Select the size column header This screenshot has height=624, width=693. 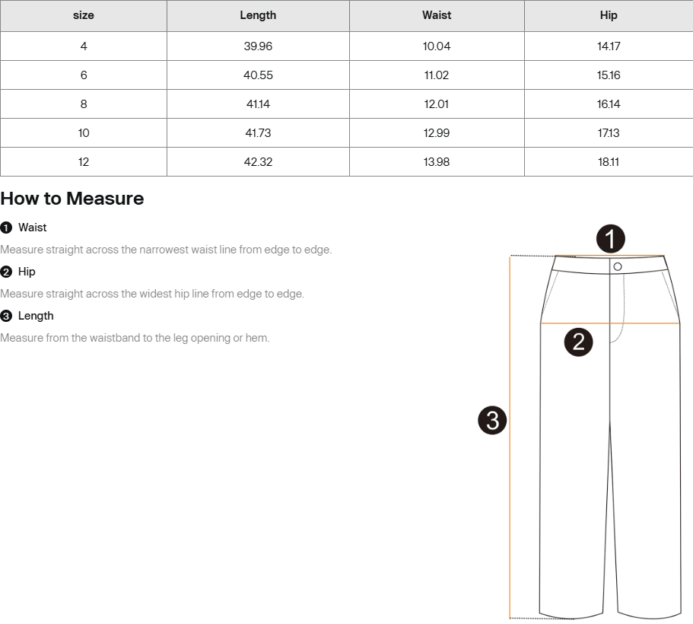point(84,15)
